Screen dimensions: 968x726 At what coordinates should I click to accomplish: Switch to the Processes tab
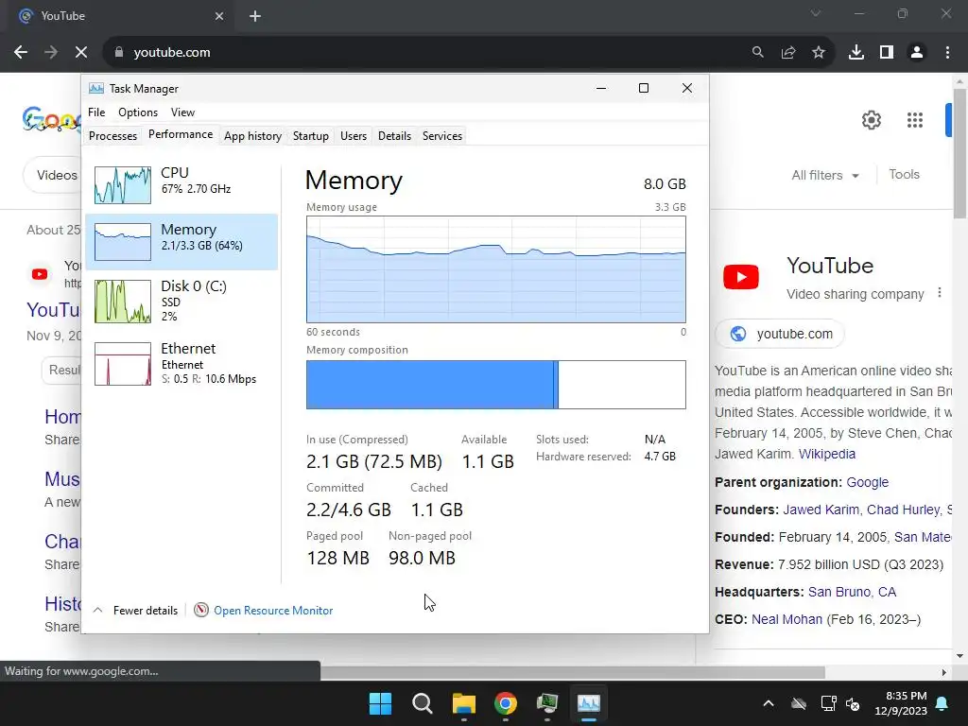click(x=113, y=136)
